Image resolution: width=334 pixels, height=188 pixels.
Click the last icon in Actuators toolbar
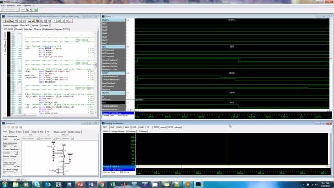click(x=21, y=127)
